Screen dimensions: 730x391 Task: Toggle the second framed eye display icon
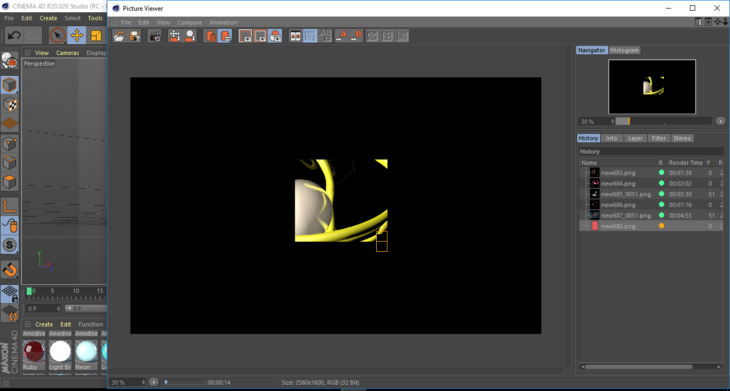260,36
